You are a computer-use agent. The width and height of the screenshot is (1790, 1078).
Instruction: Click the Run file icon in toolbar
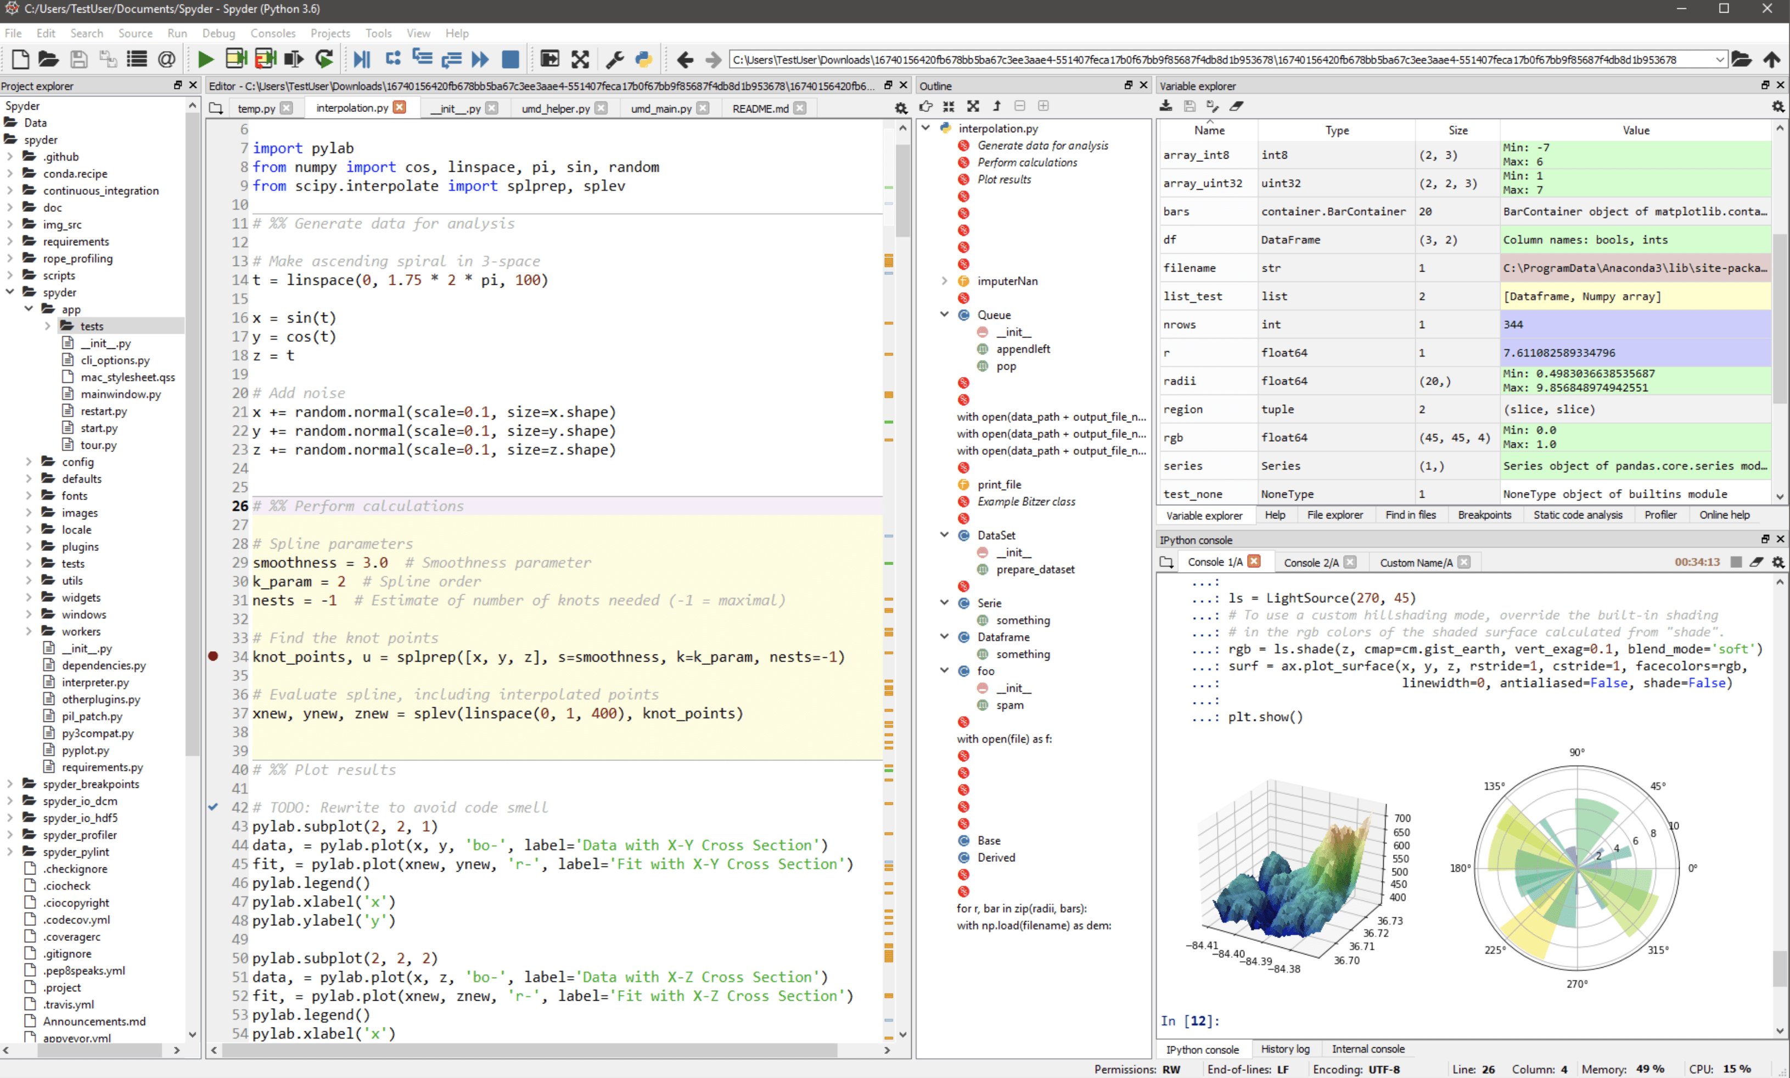(205, 59)
